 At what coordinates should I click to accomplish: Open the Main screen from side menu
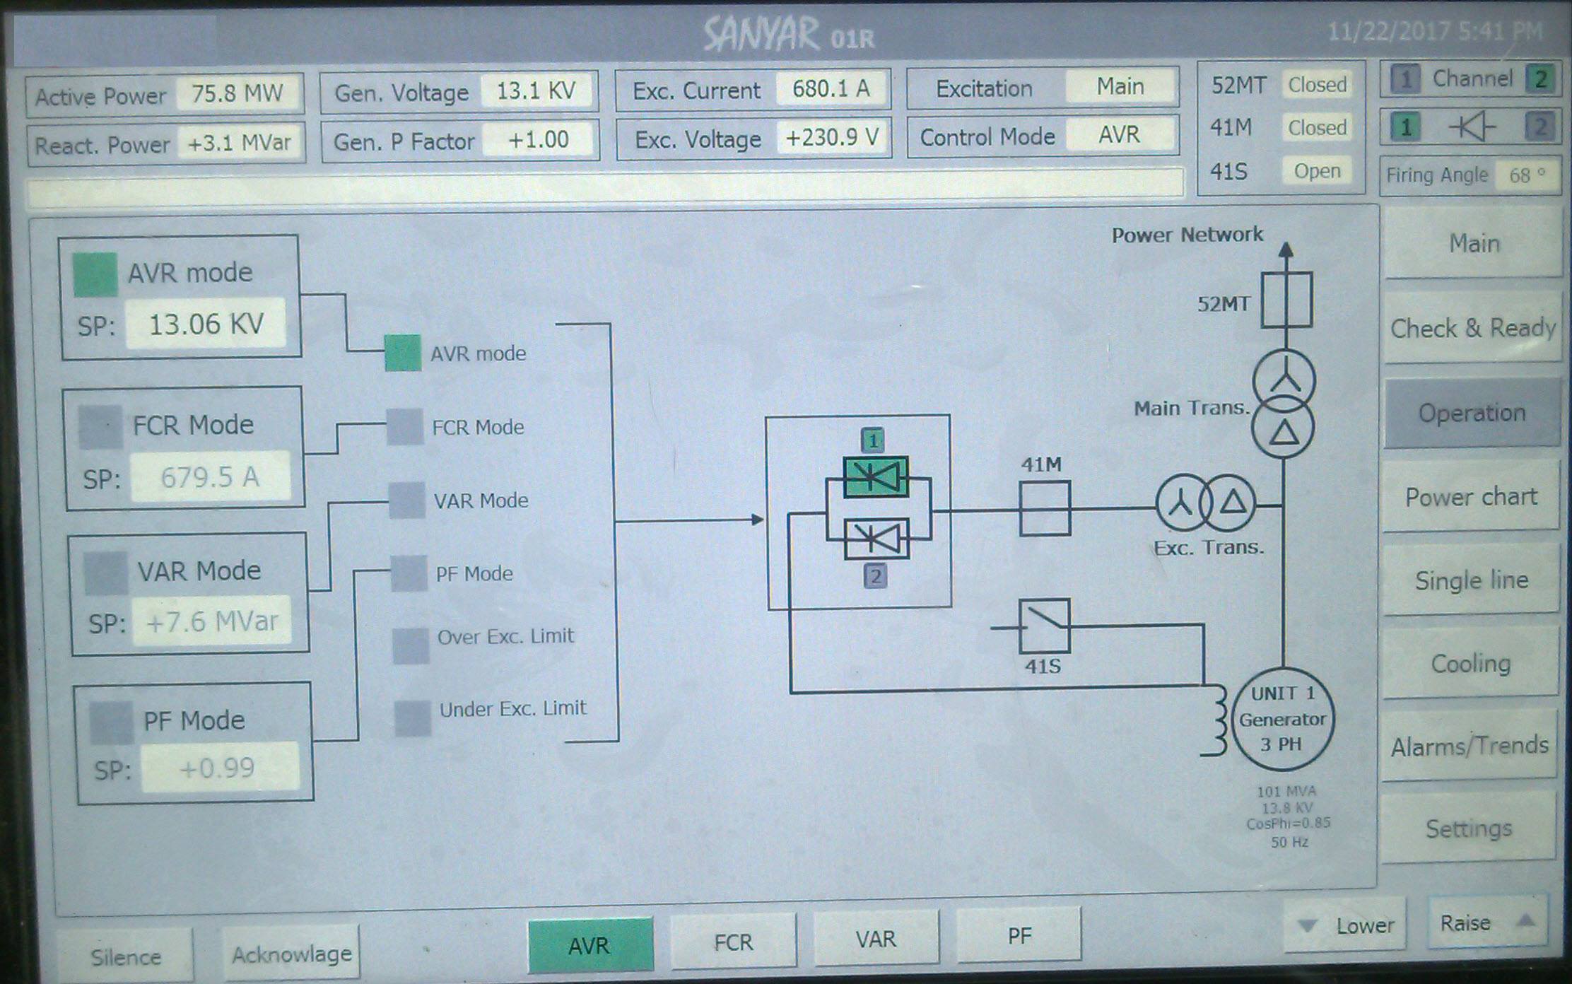click(1472, 243)
